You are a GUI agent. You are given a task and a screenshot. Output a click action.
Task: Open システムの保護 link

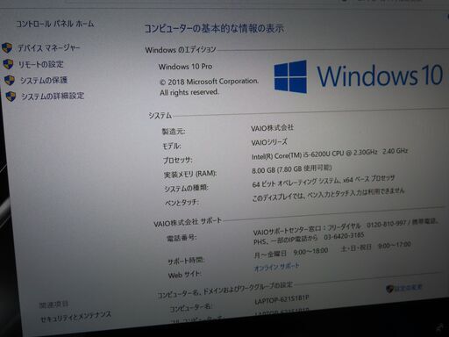click(x=44, y=80)
